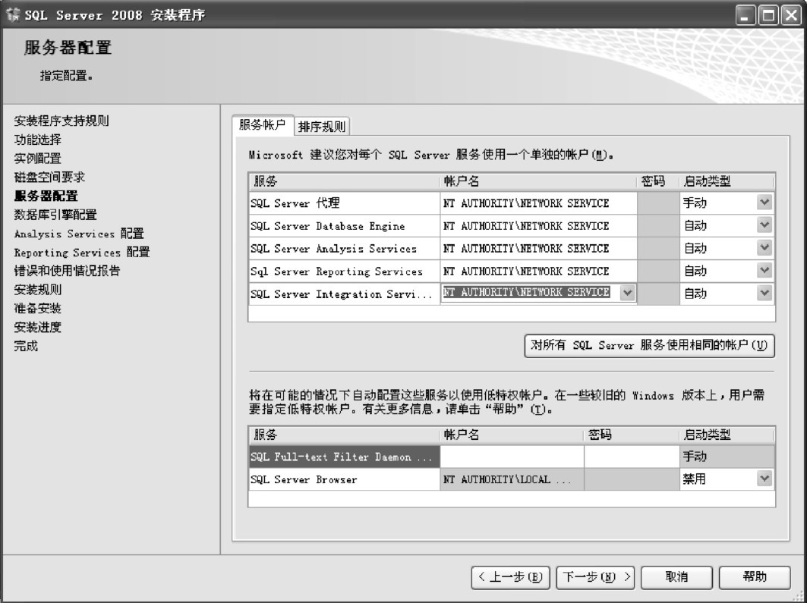
Task: Click 服务器配置 step in sidebar
Action: [x=46, y=196]
